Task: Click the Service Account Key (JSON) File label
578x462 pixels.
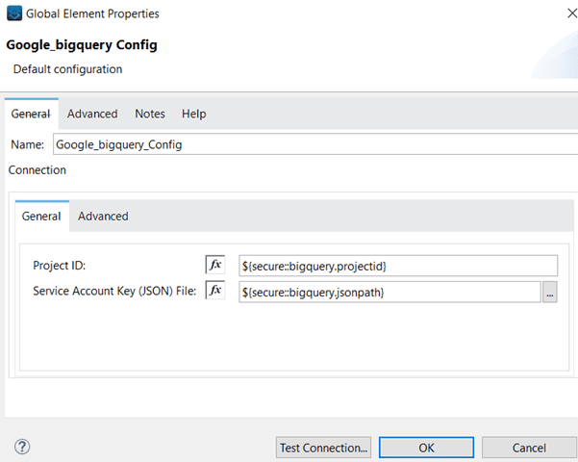Action: click(114, 292)
